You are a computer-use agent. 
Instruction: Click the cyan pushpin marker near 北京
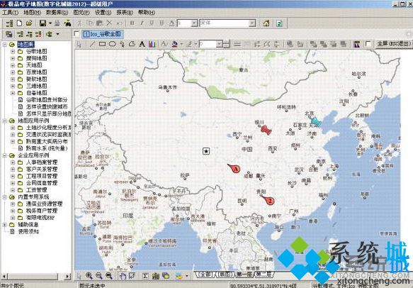[316, 121]
